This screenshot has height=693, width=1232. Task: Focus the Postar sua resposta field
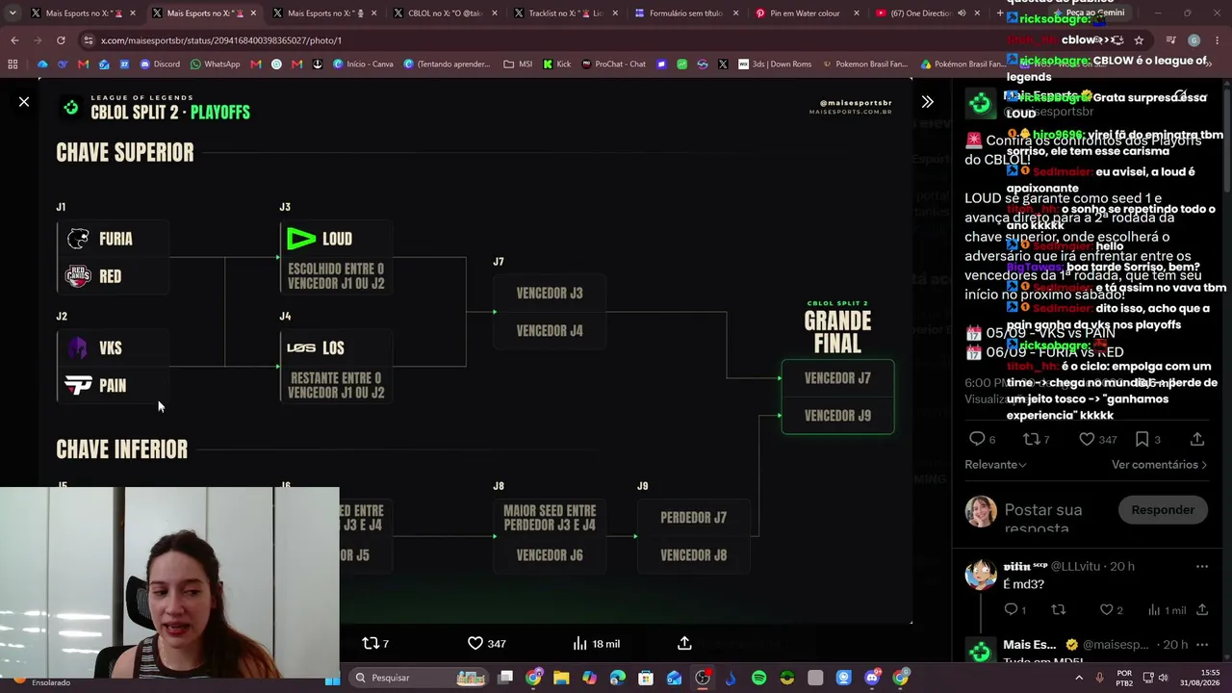(x=1055, y=518)
